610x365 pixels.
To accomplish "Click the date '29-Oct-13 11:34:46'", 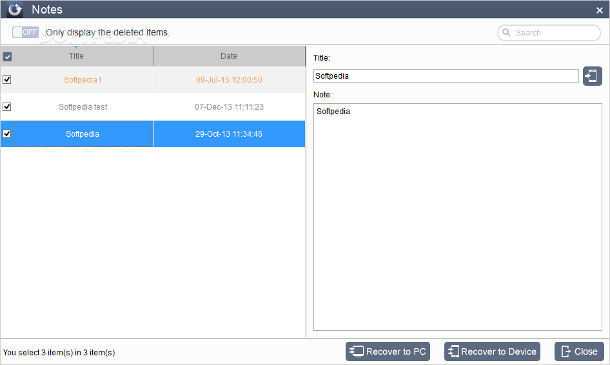I will coord(229,134).
